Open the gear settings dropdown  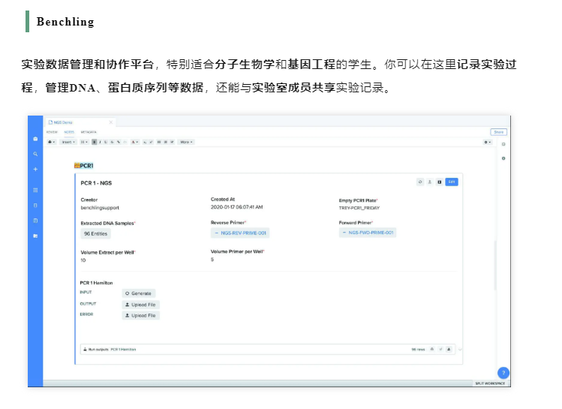pos(488,143)
